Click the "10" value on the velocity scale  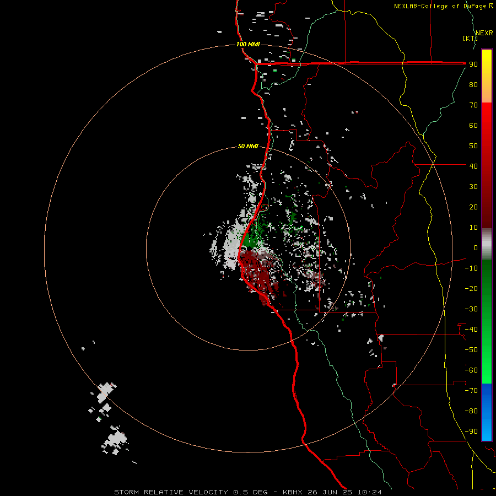[473, 228]
